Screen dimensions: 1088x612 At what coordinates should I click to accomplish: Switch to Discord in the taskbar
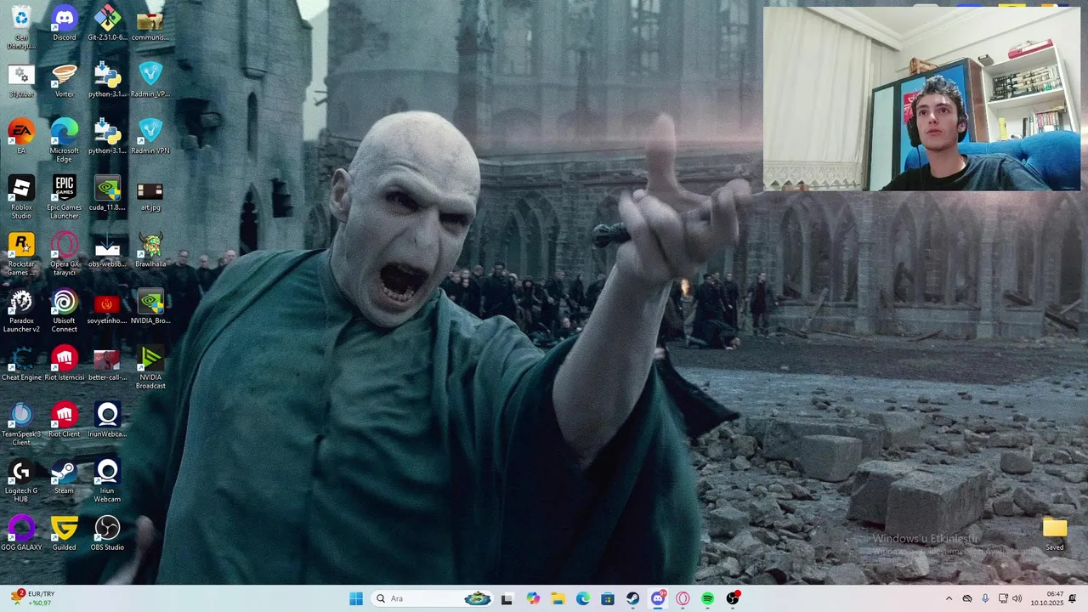click(x=658, y=598)
